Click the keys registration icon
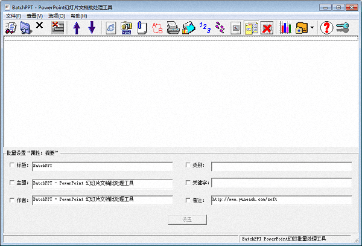 click(343, 28)
